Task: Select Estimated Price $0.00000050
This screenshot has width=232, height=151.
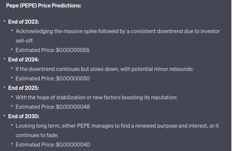Action: pos(53,79)
